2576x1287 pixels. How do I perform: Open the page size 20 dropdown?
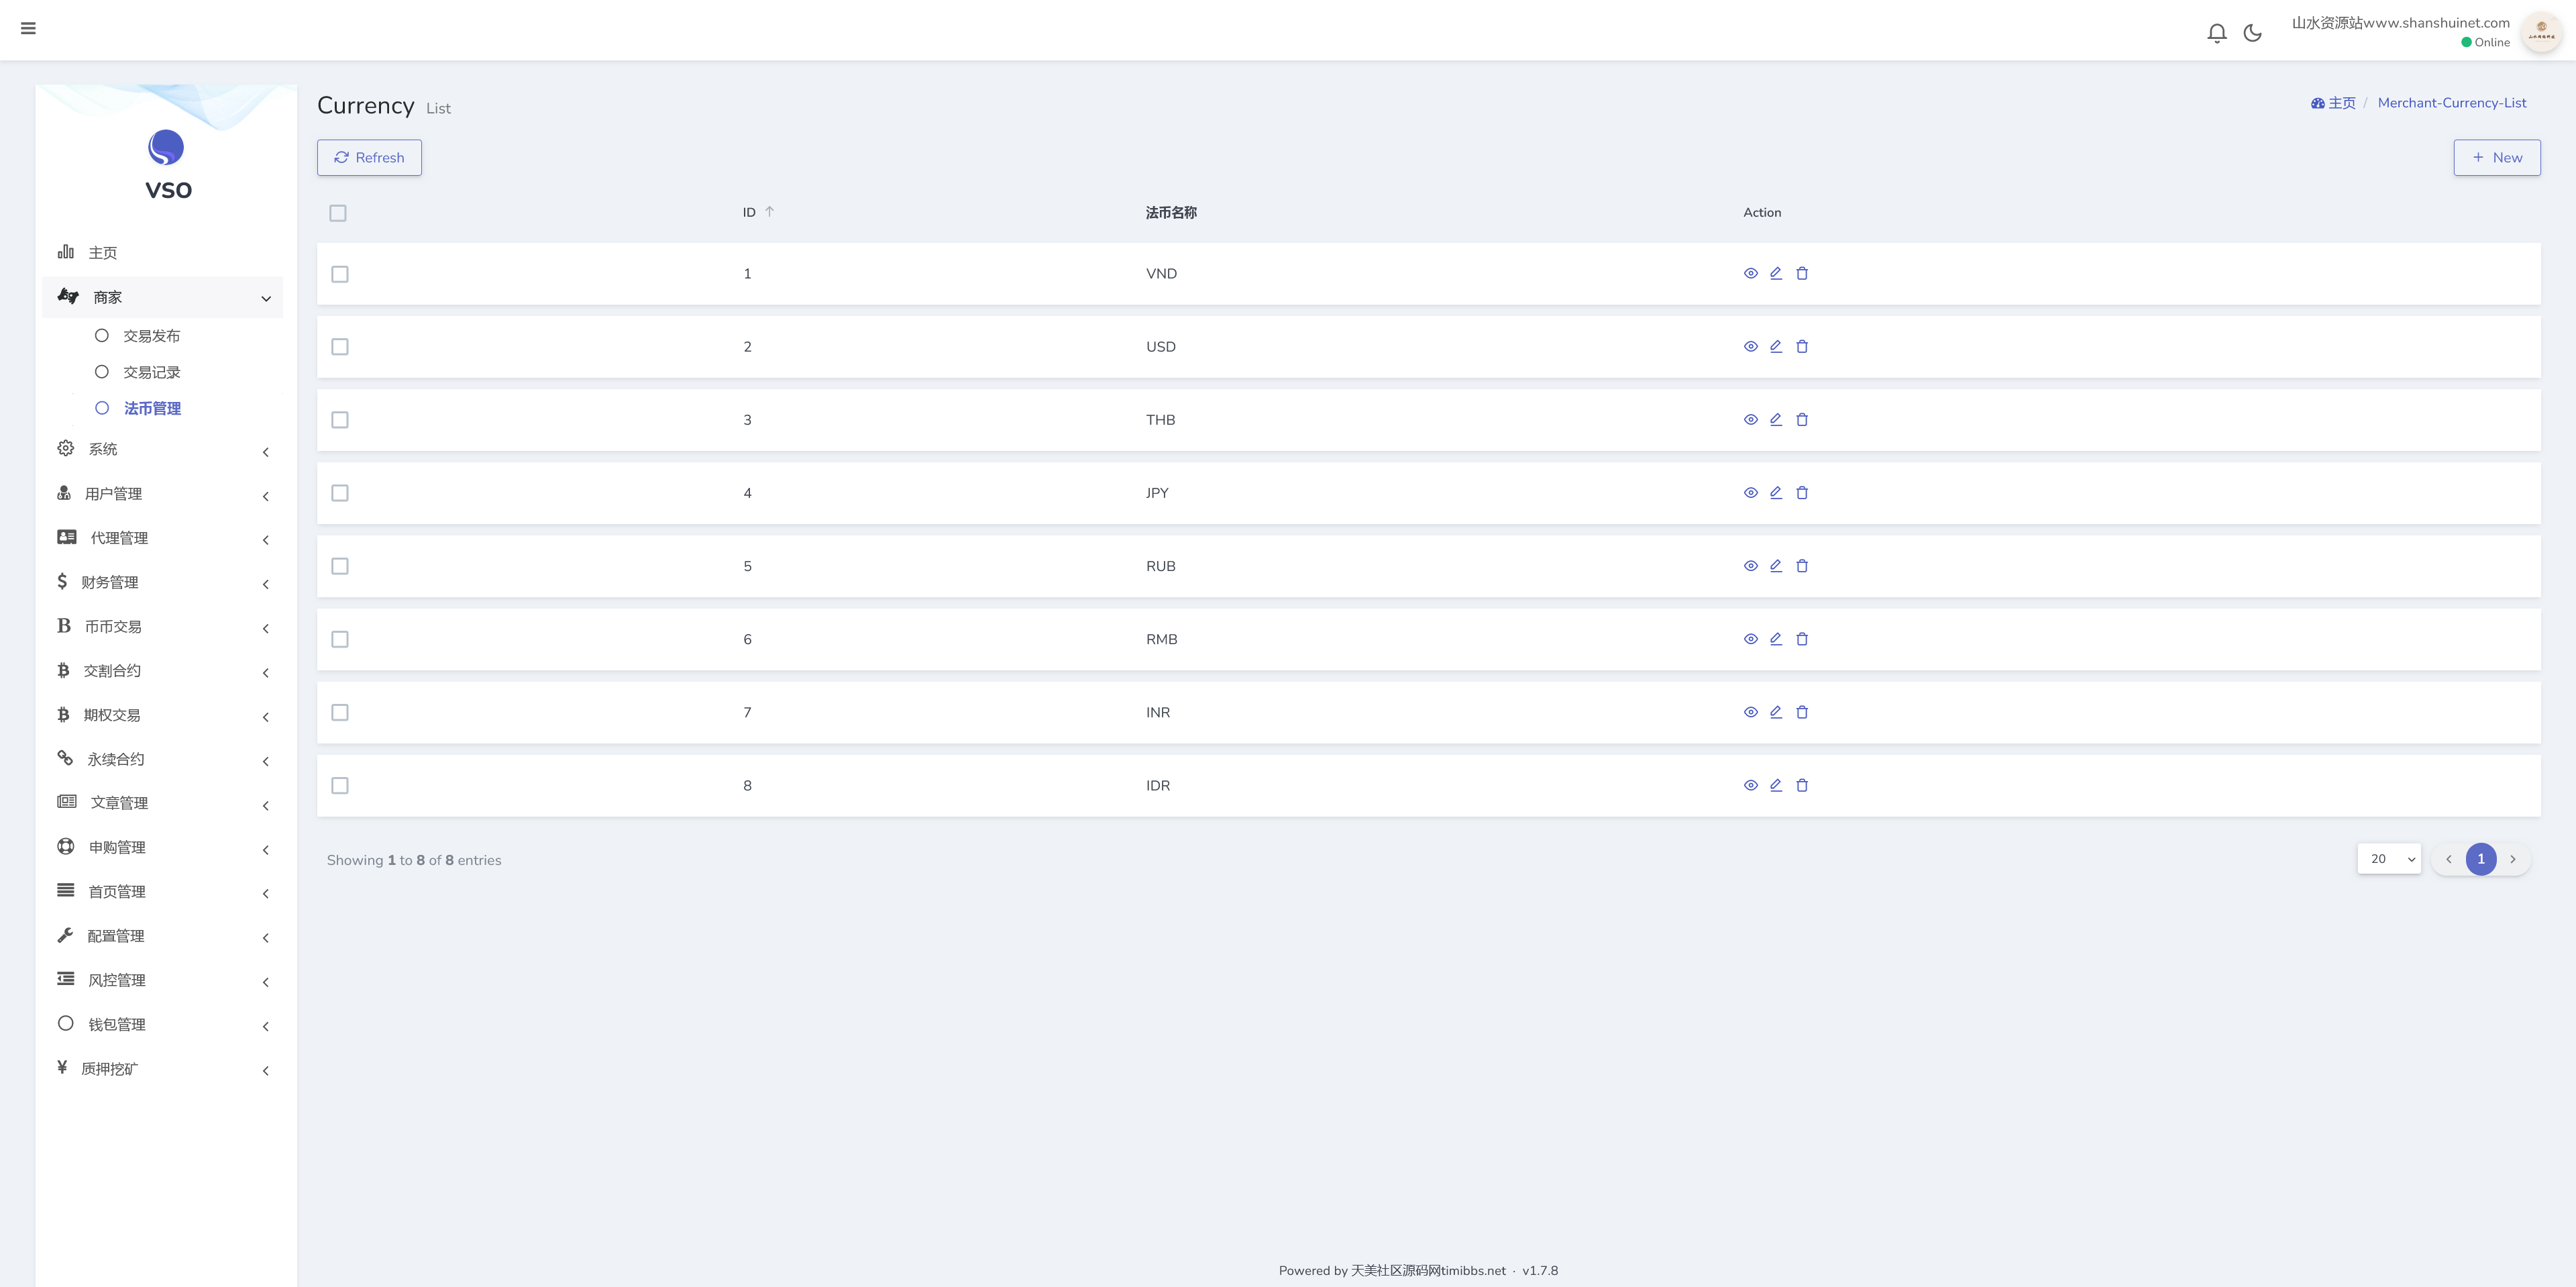(2388, 859)
